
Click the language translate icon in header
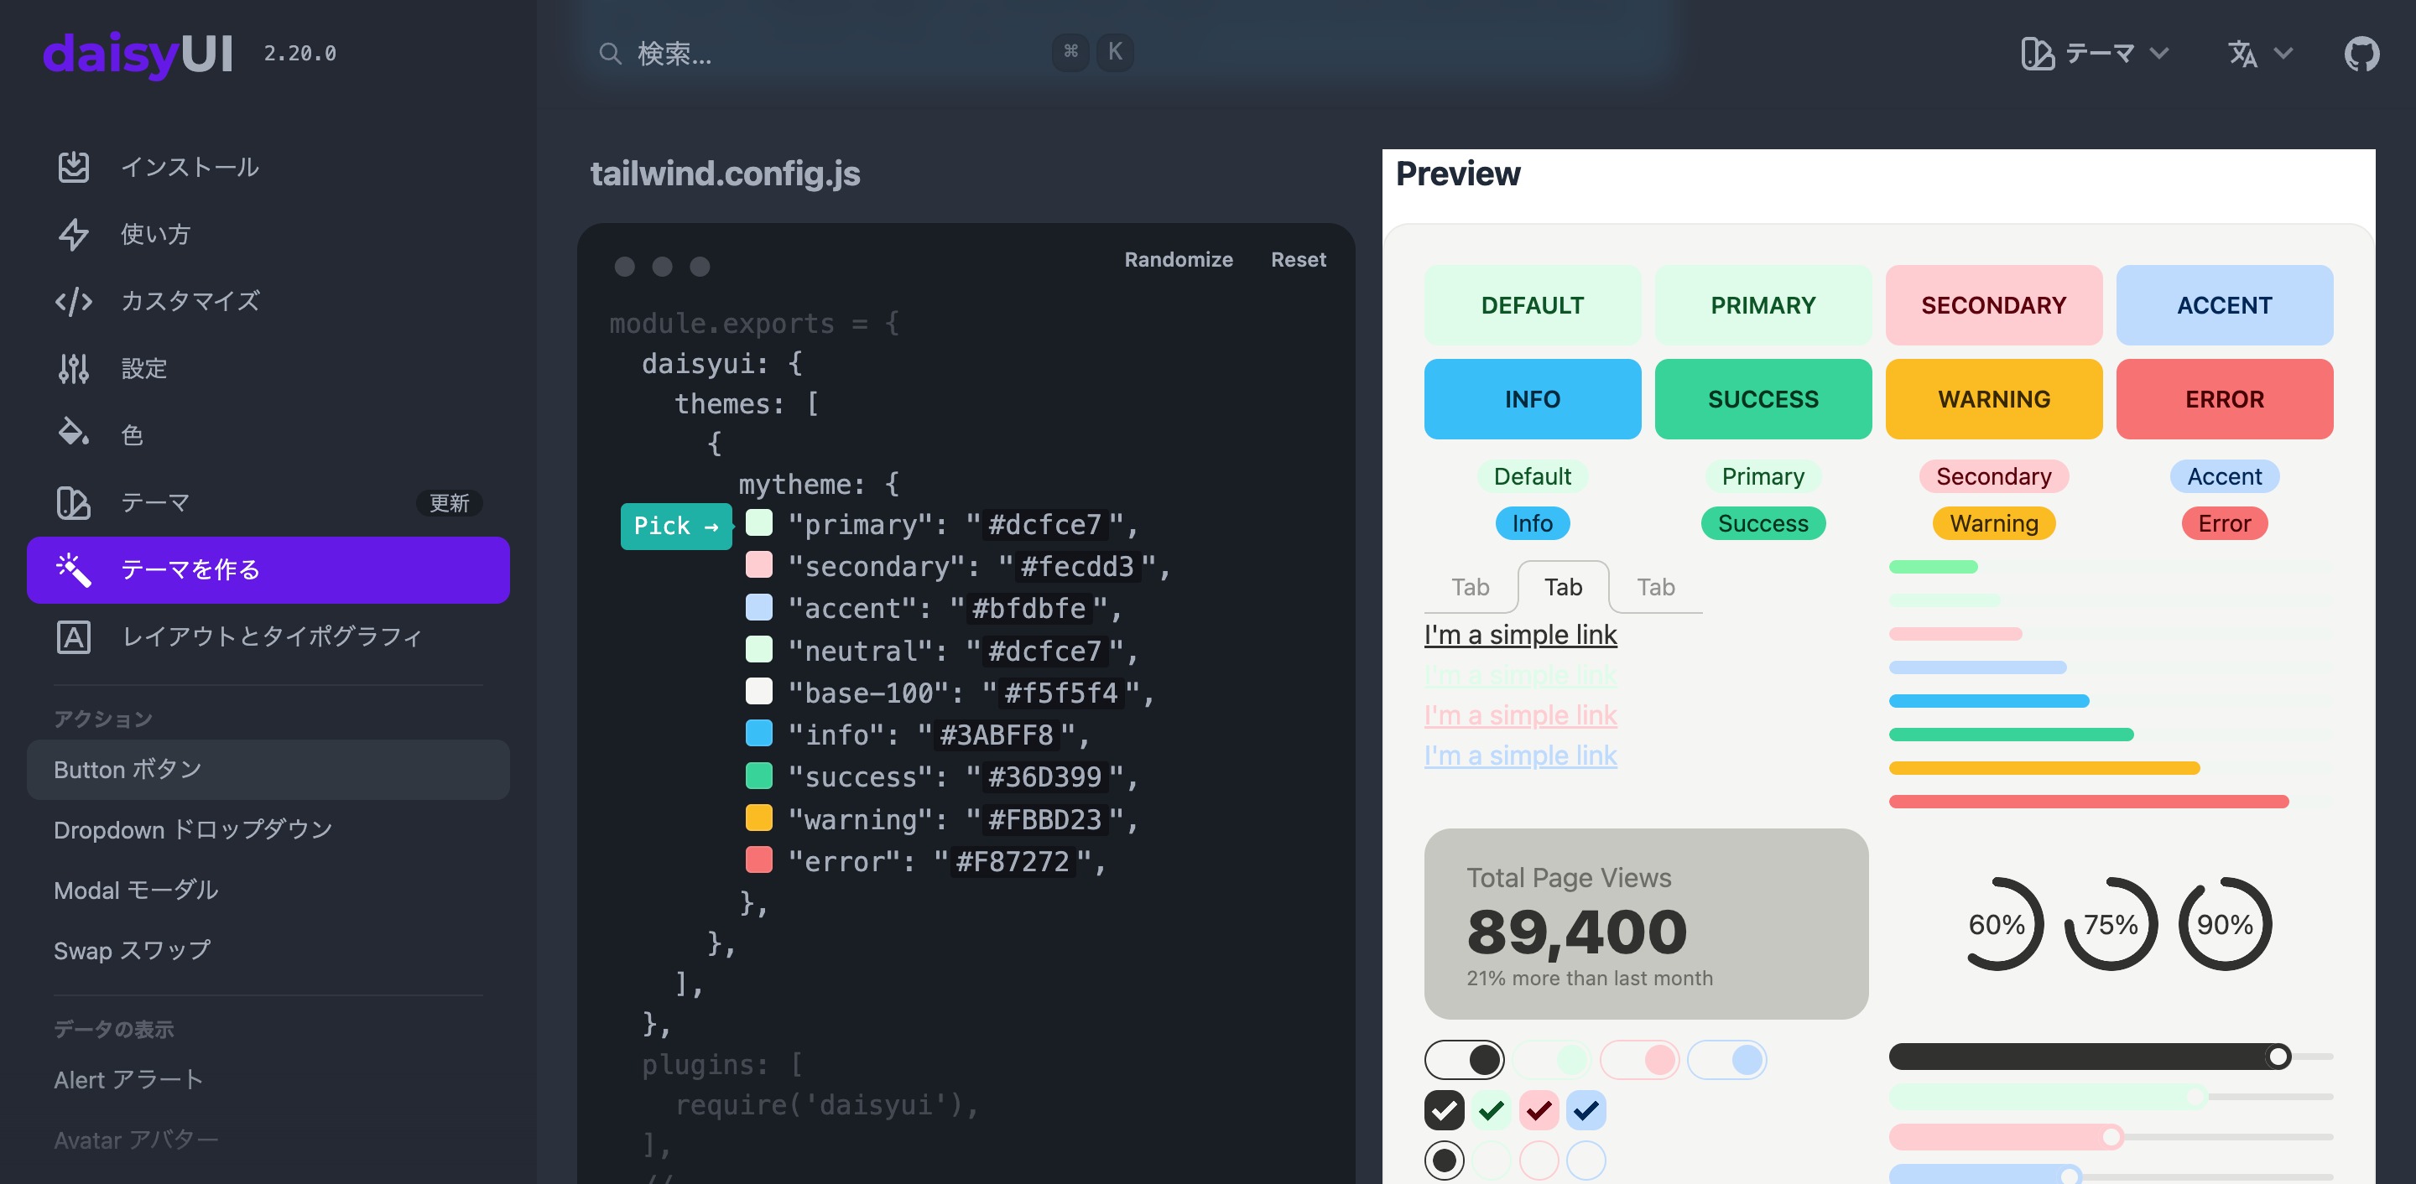tap(2242, 54)
